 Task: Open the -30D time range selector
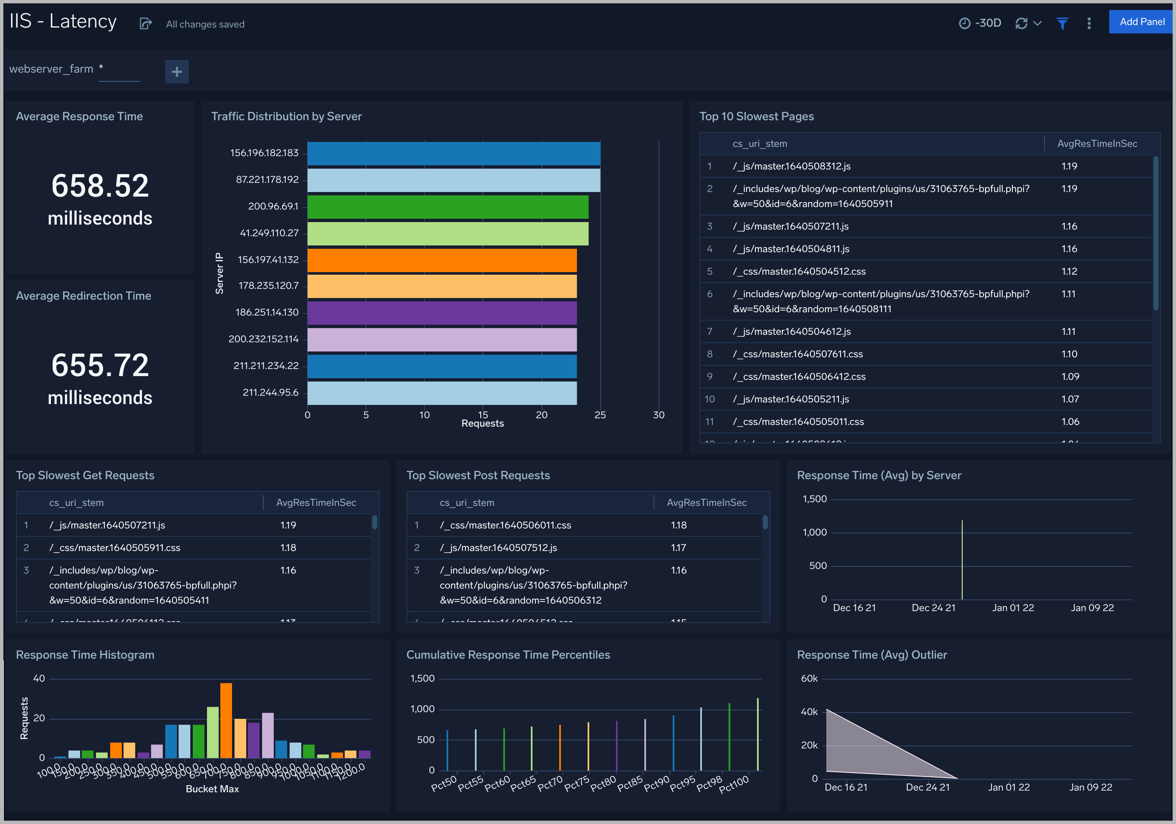987,23
